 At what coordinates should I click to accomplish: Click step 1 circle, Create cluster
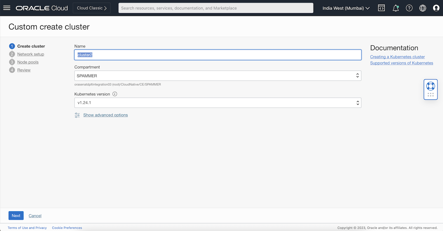[12, 46]
